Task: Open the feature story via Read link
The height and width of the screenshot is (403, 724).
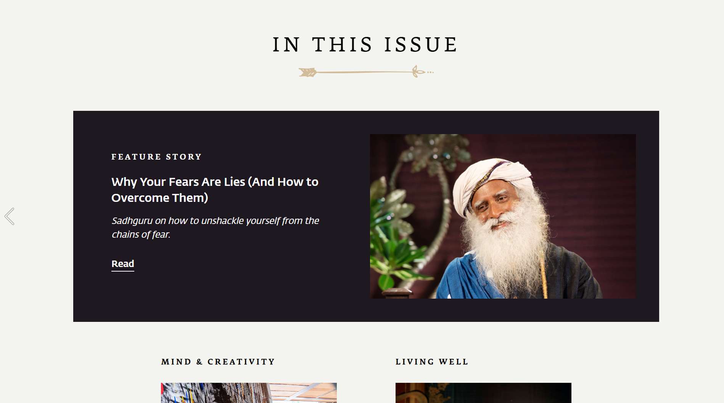Action: [x=123, y=264]
